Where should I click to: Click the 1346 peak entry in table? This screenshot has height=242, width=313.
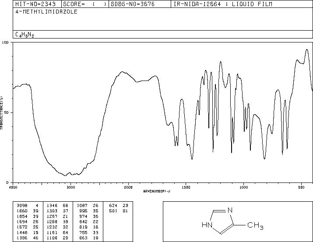[x=57, y=206]
